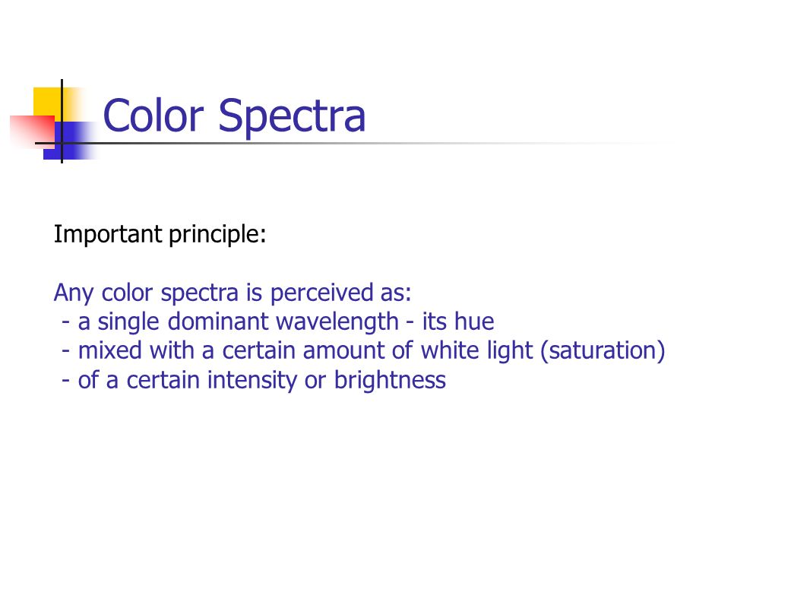Image resolution: width=810 pixels, height=608 pixels.
Task: Click the red square in the logo
Action: click(32, 131)
